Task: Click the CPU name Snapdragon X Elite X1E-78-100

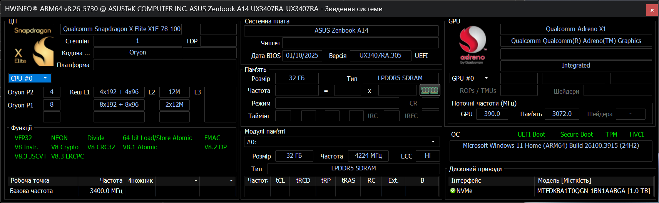Action: [x=122, y=29]
